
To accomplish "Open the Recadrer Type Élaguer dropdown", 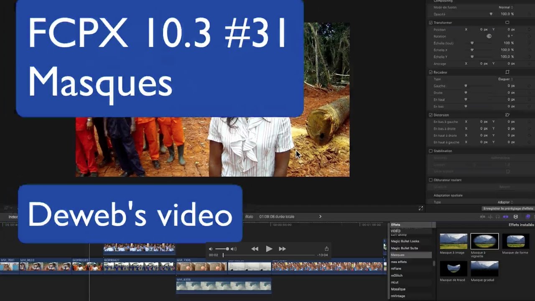I will [x=506, y=79].
